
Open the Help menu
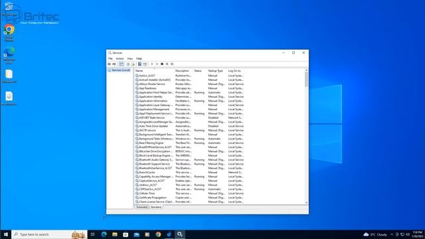[x=139, y=58]
